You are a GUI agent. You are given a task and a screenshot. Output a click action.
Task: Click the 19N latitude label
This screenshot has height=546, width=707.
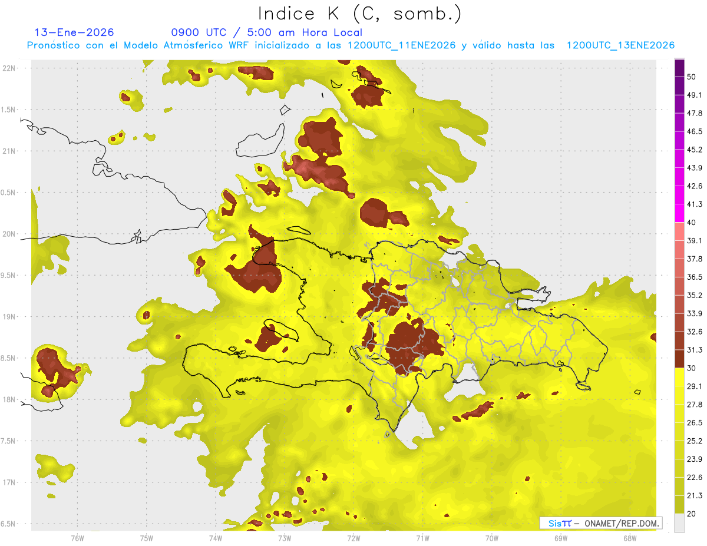click(x=9, y=317)
